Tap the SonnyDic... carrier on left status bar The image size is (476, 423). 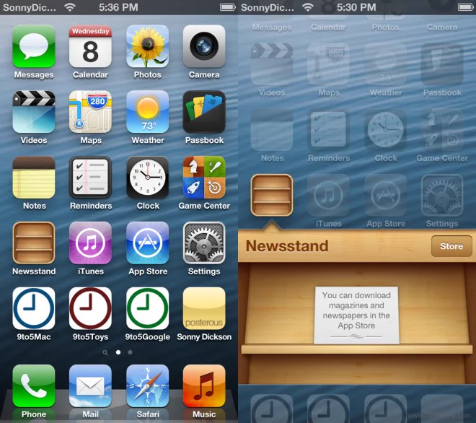[30, 7]
